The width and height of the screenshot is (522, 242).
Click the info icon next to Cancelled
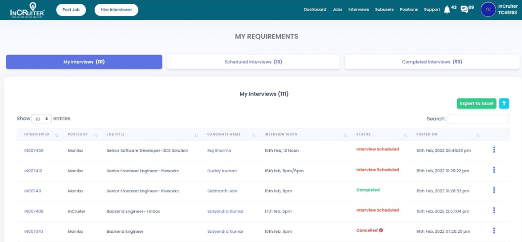(381, 230)
